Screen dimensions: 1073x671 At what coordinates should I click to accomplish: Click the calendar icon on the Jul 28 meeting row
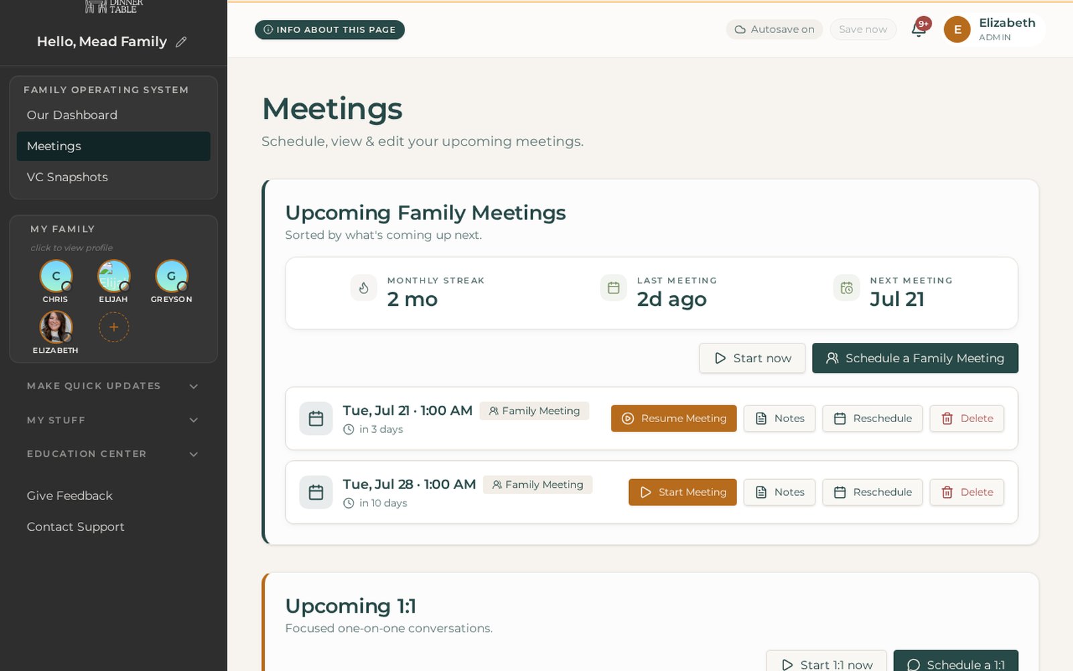[316, 493]
